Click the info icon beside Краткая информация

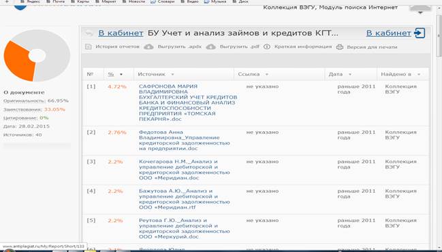point(267,47)
